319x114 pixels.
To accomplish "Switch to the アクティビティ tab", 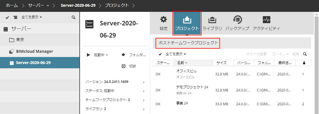I will point(266,23).
